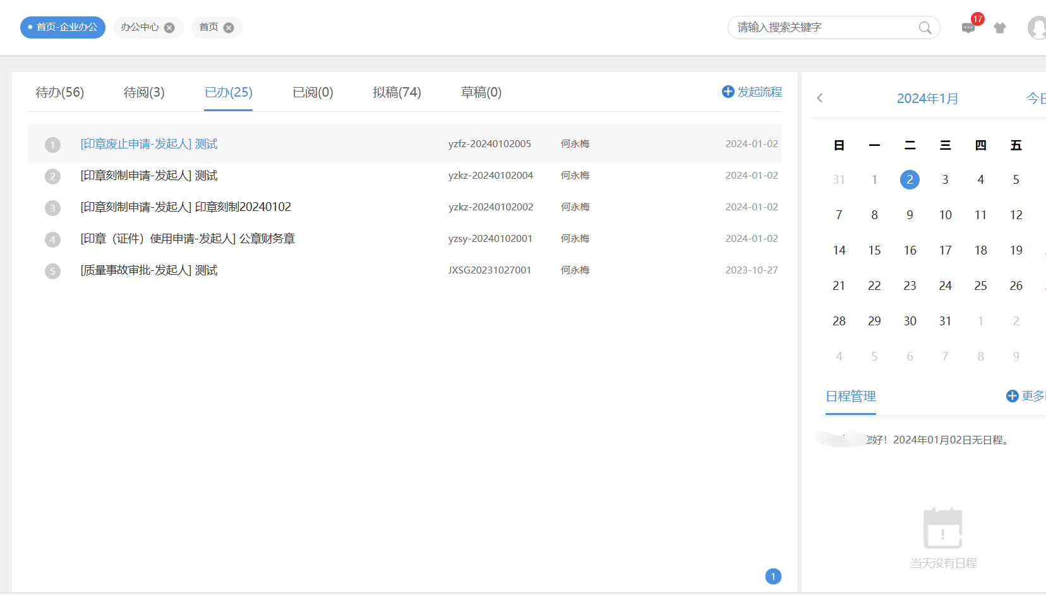Open the 拟稿(74) tab
This screenshot has width=1046, height=595.
[397, 92]
